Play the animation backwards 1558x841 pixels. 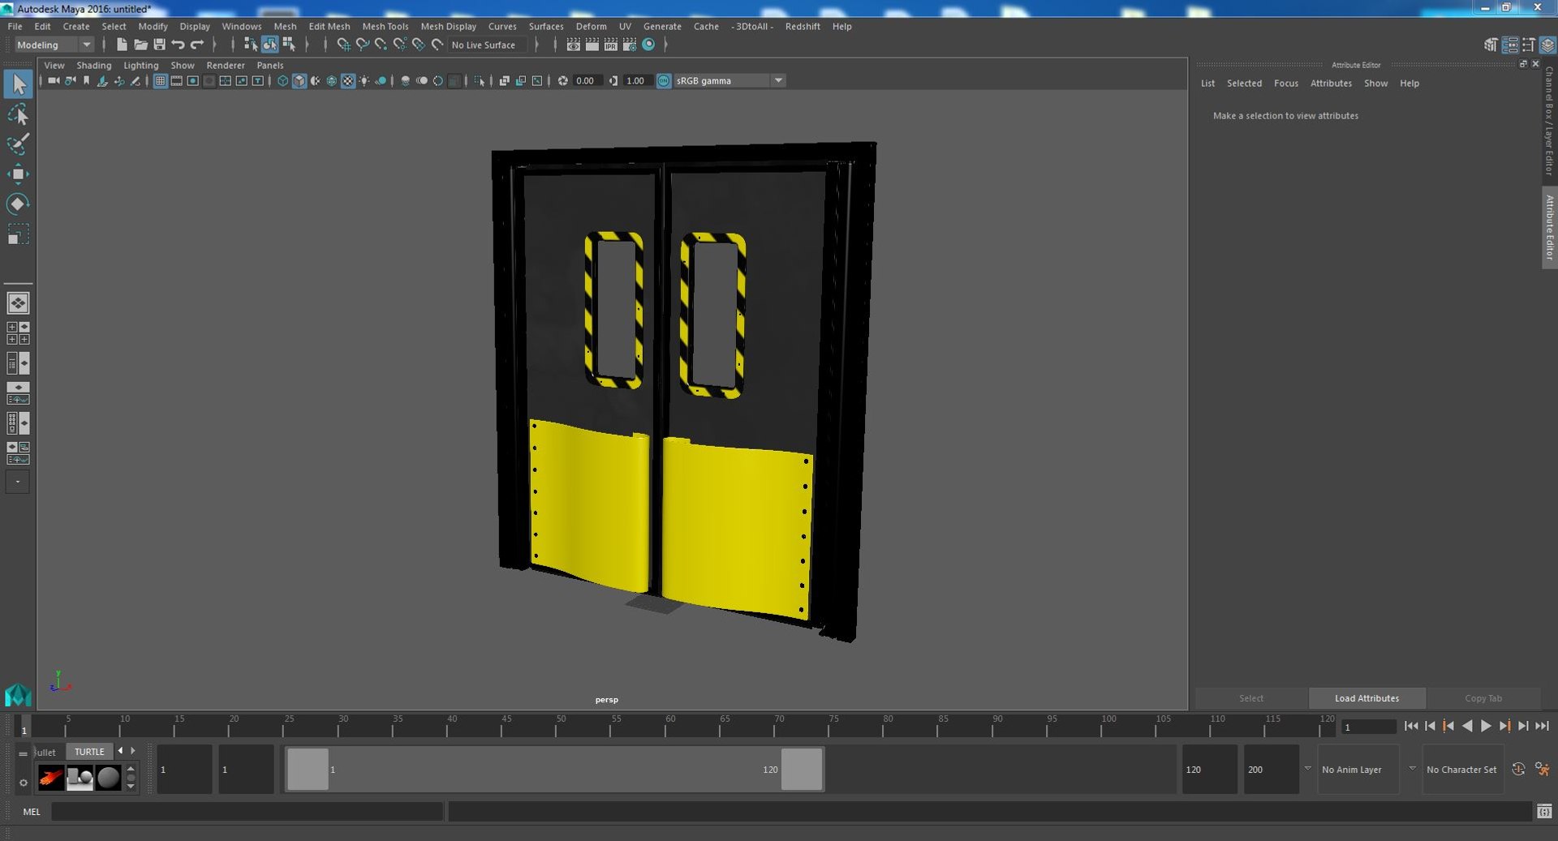coord(1467,726)
